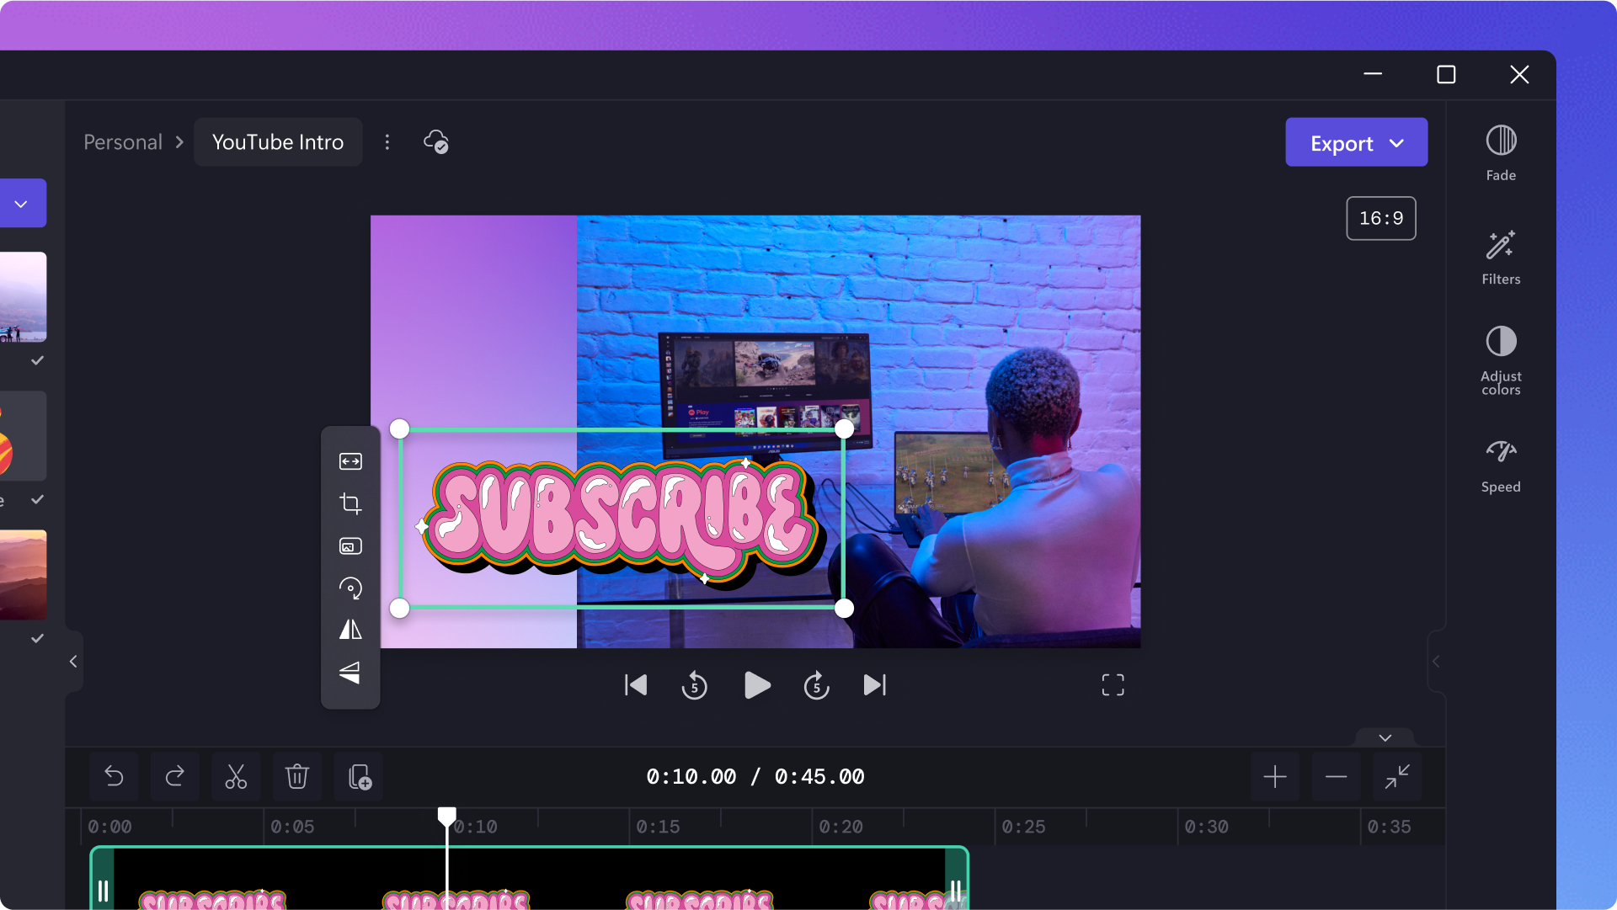Viewport: 1617px width, 910px height.
Task: Click the cloud sync/save button
Action: (x=435, y=142)
